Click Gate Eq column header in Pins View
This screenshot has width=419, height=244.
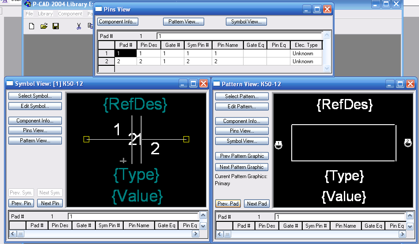click(x=255, y=45)
